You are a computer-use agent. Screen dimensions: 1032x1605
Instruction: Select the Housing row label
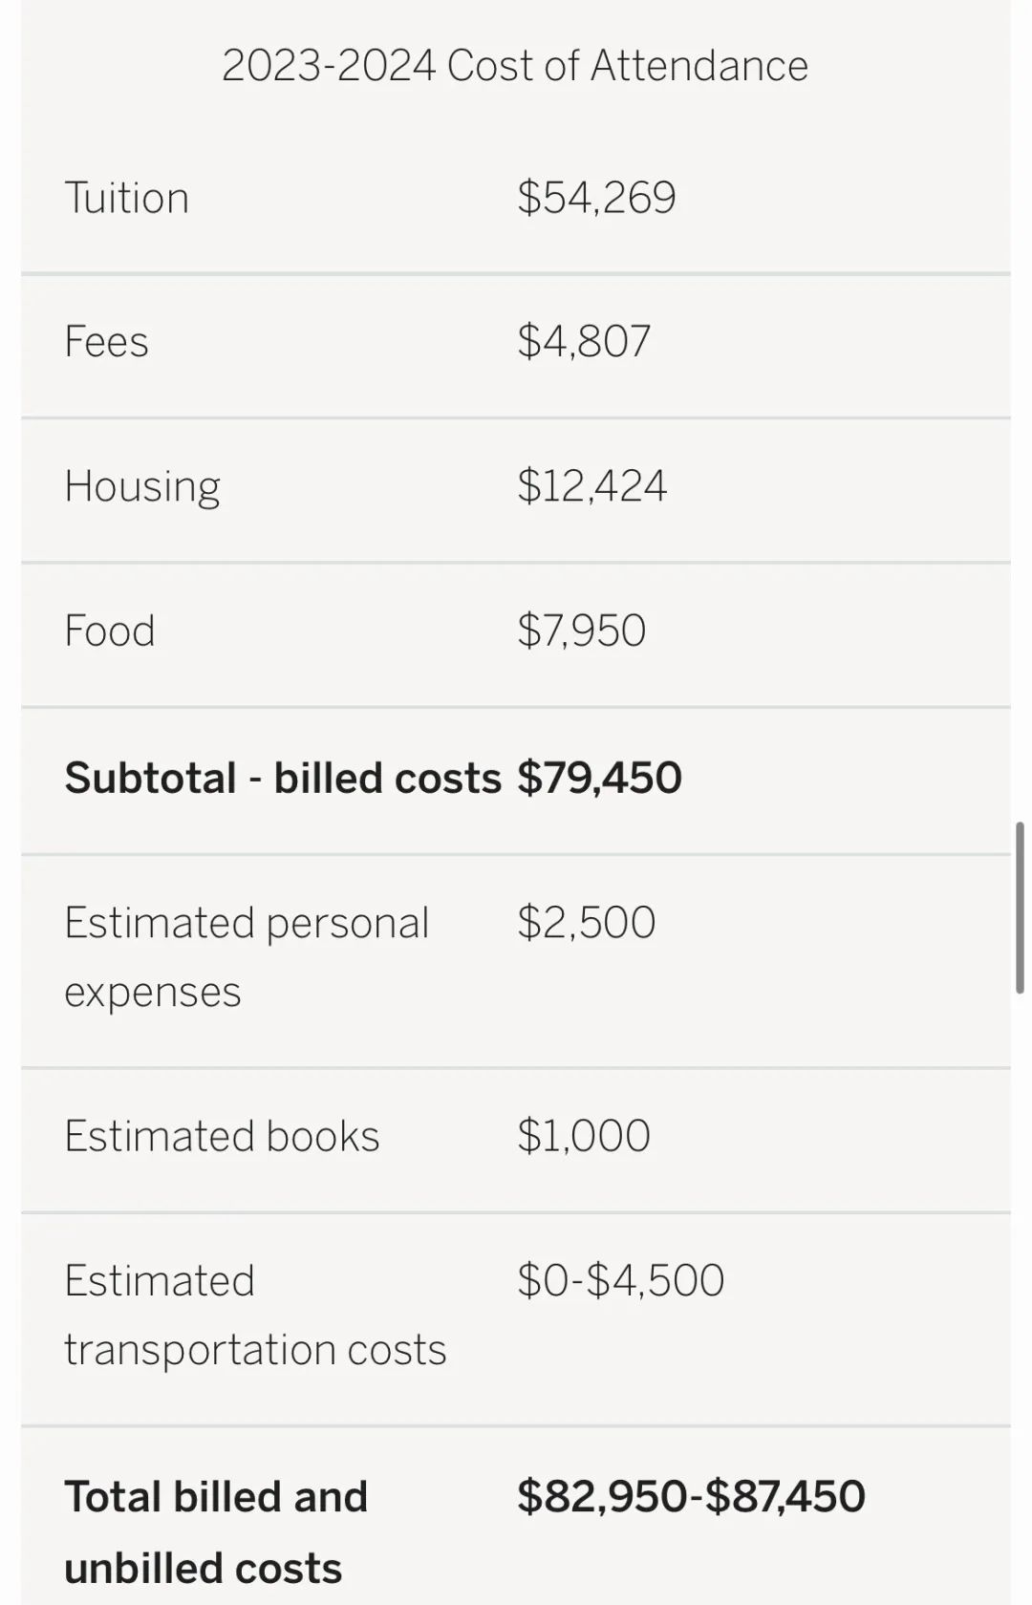pyautogui.click(x=142, y=486)
